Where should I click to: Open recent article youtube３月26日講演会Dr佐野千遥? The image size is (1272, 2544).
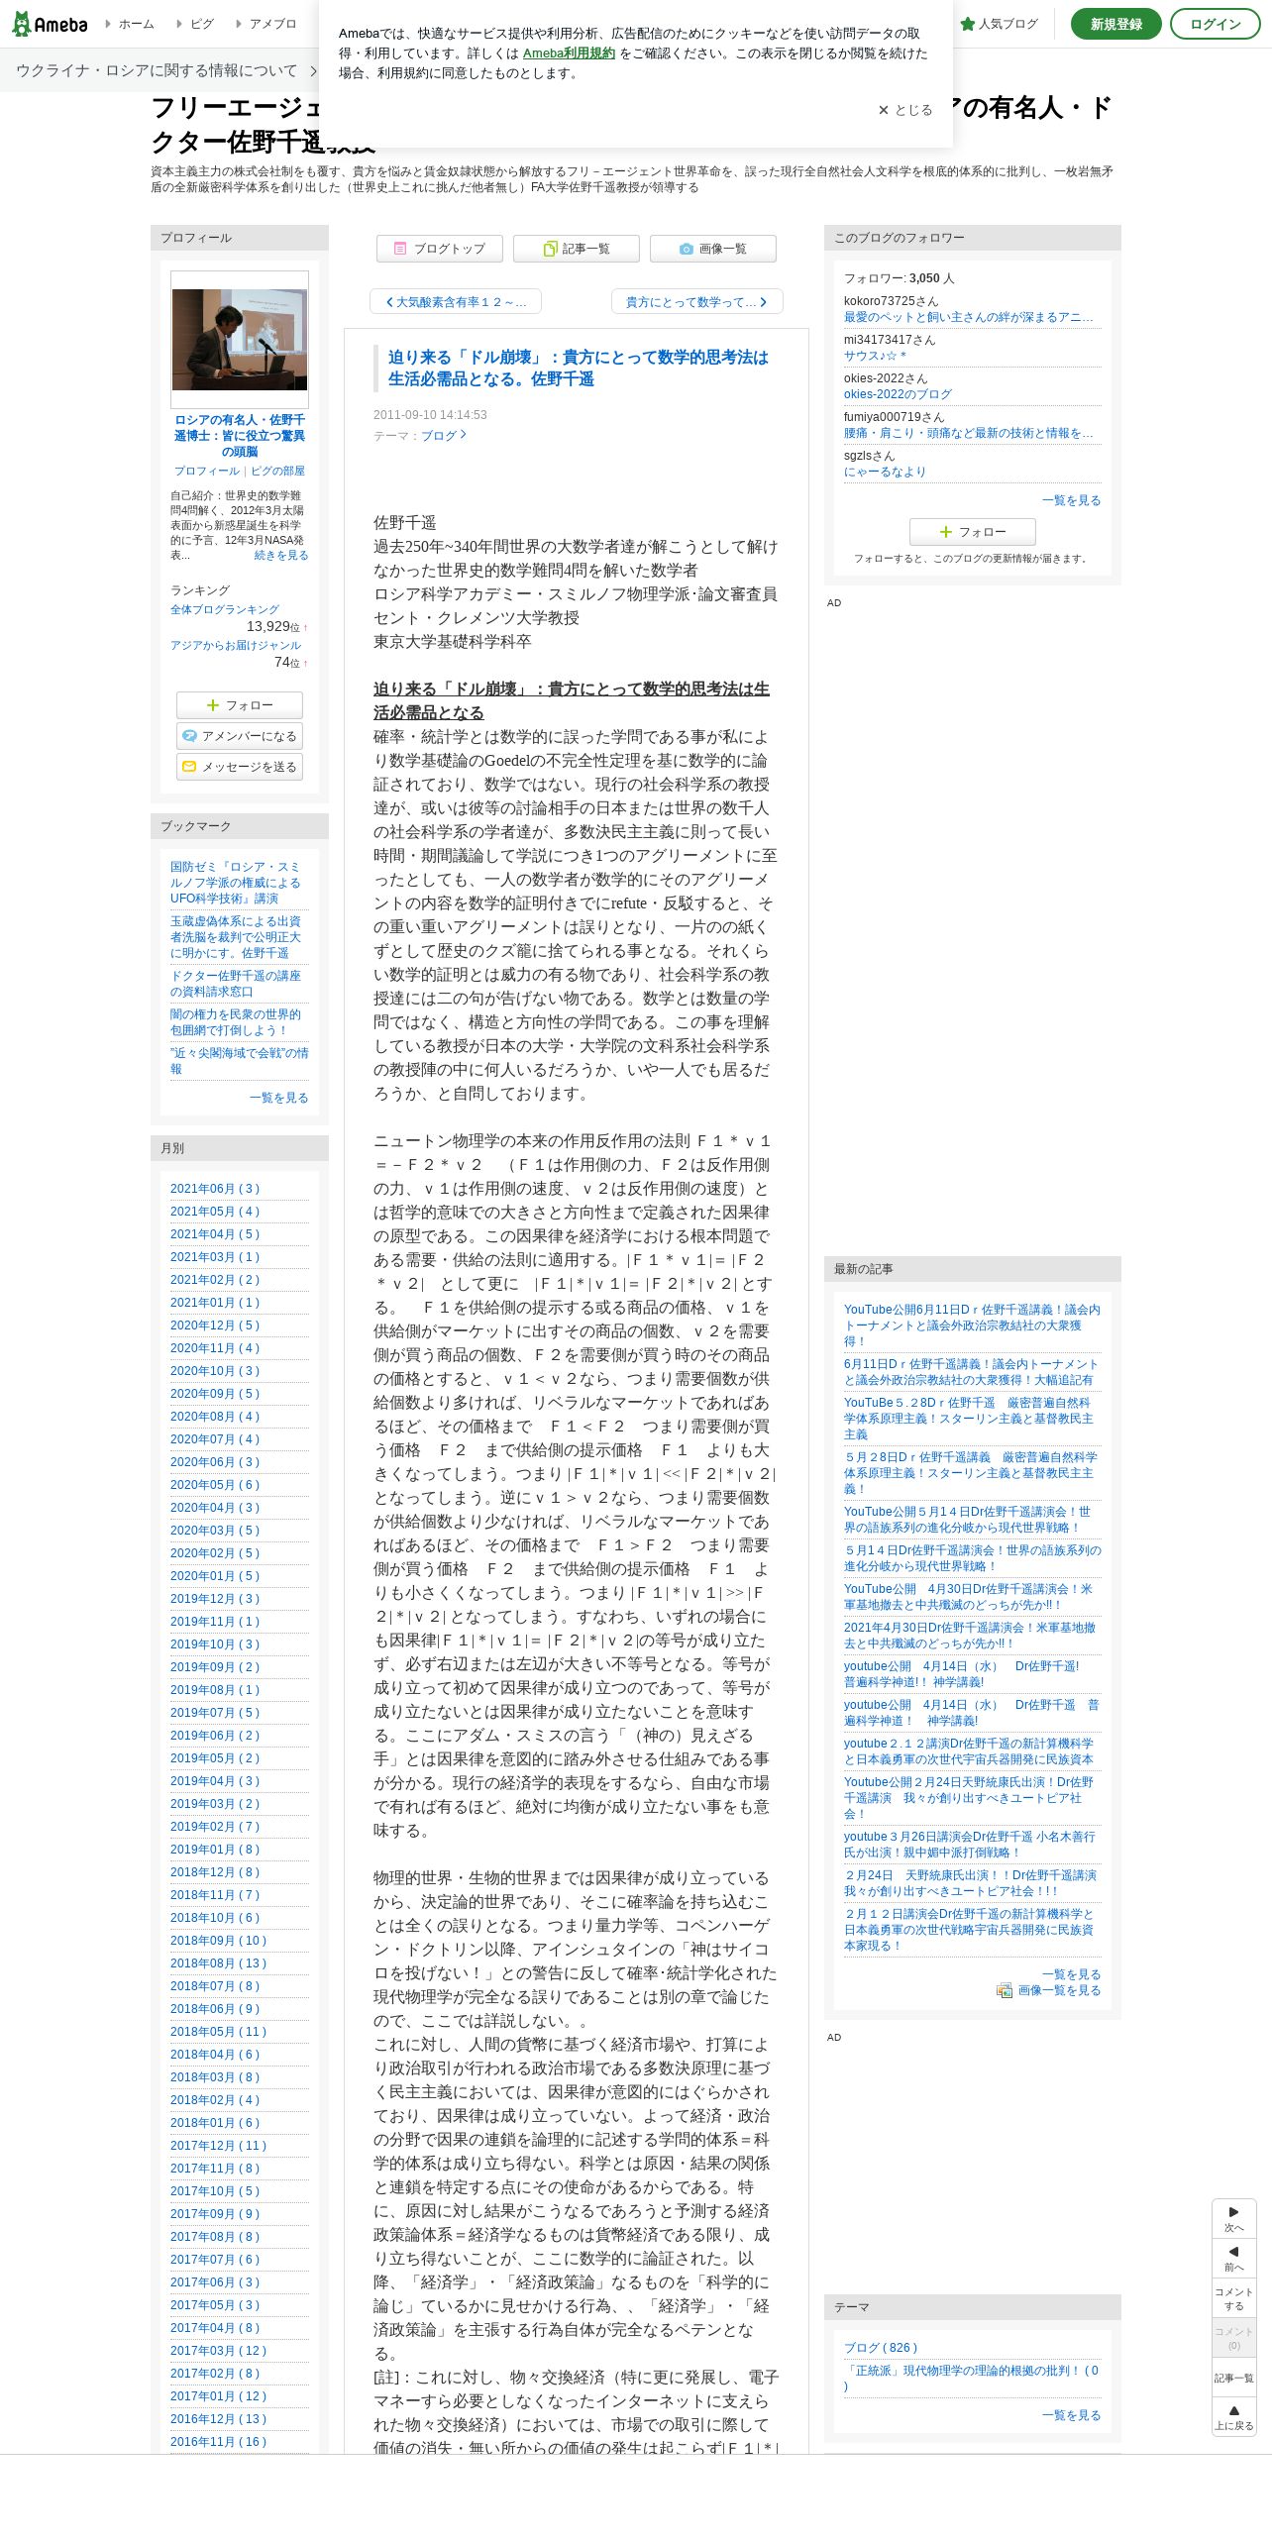pos(970,1845)
